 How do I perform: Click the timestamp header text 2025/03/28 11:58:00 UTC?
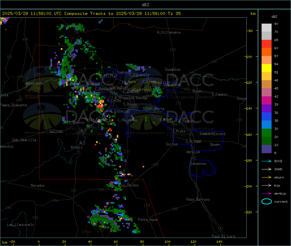coord(32,14)
